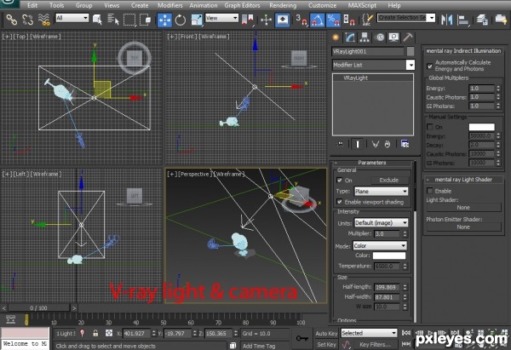Viewport: 511px width, 350px height.
Task: Toggle Automatically Calculate Energy and Photons
Action: (x=430, y=66)
